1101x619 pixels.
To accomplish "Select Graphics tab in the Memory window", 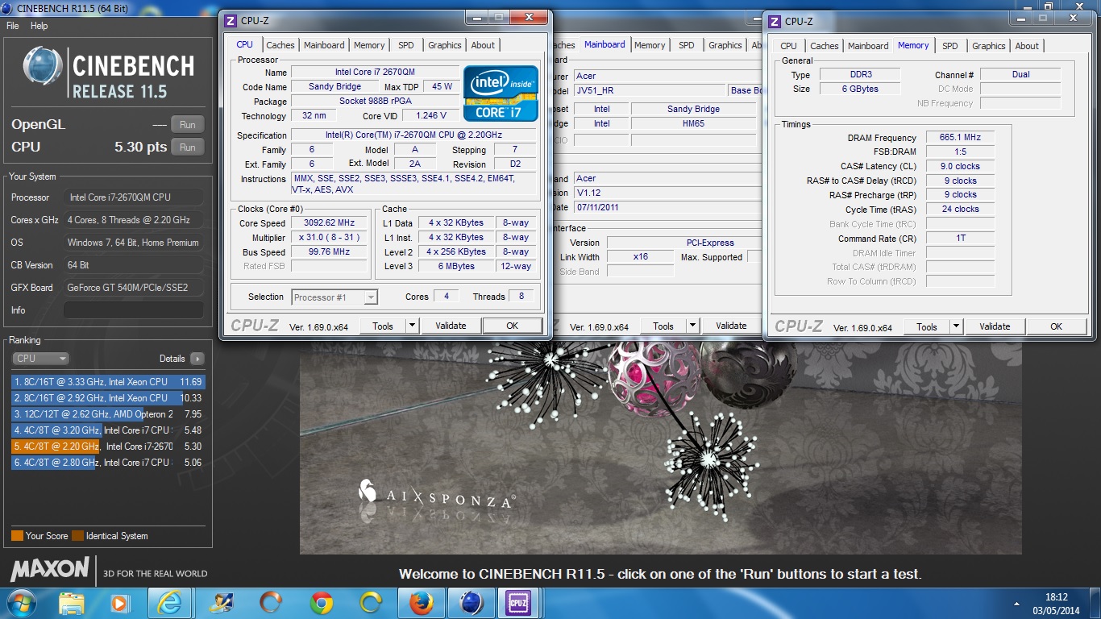I will [989, 46].
